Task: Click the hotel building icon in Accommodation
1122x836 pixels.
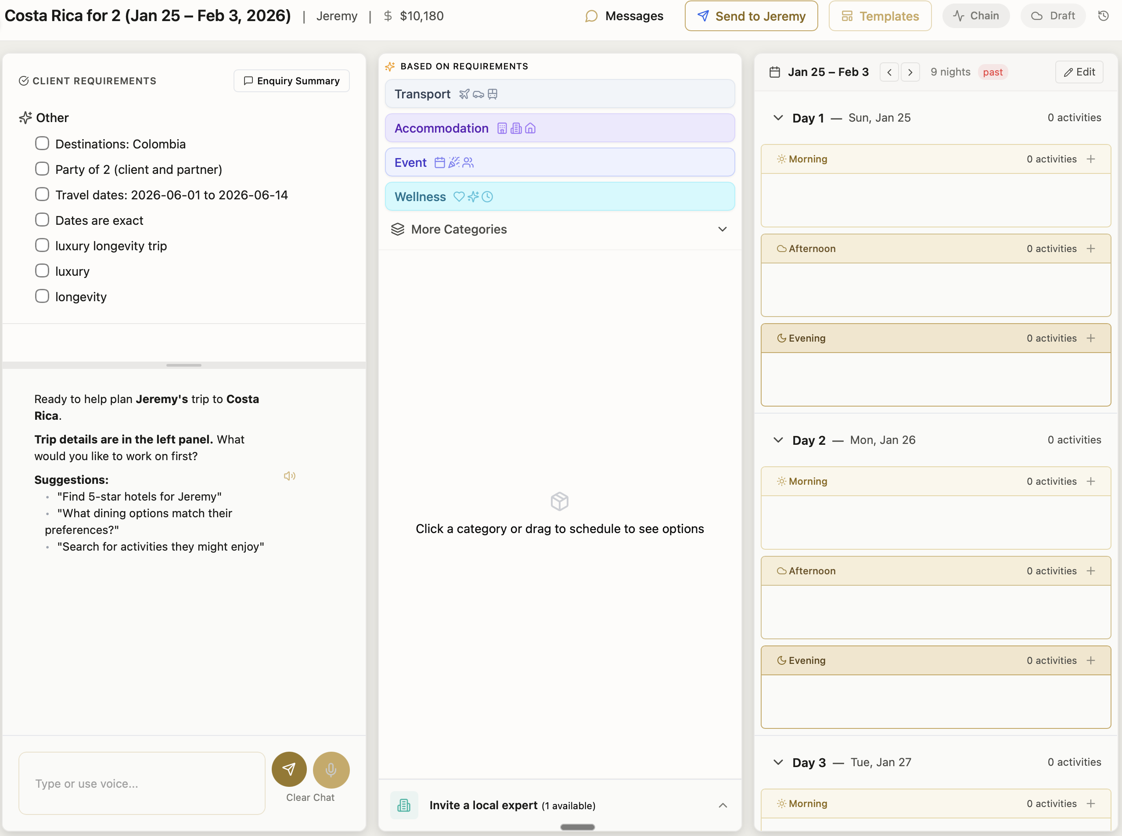Action: 501,128
